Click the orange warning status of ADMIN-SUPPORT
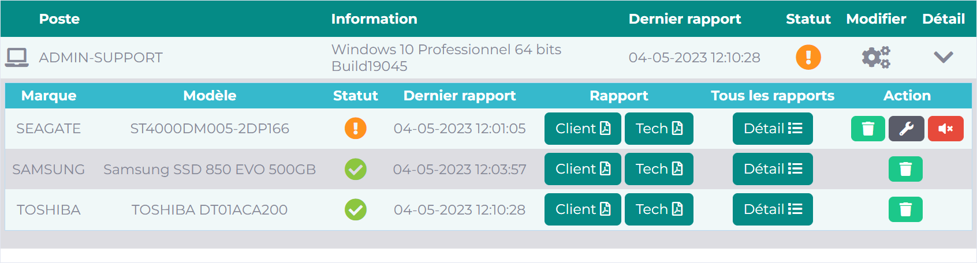This screenshot has height=263, width=977. coord(808,57)
